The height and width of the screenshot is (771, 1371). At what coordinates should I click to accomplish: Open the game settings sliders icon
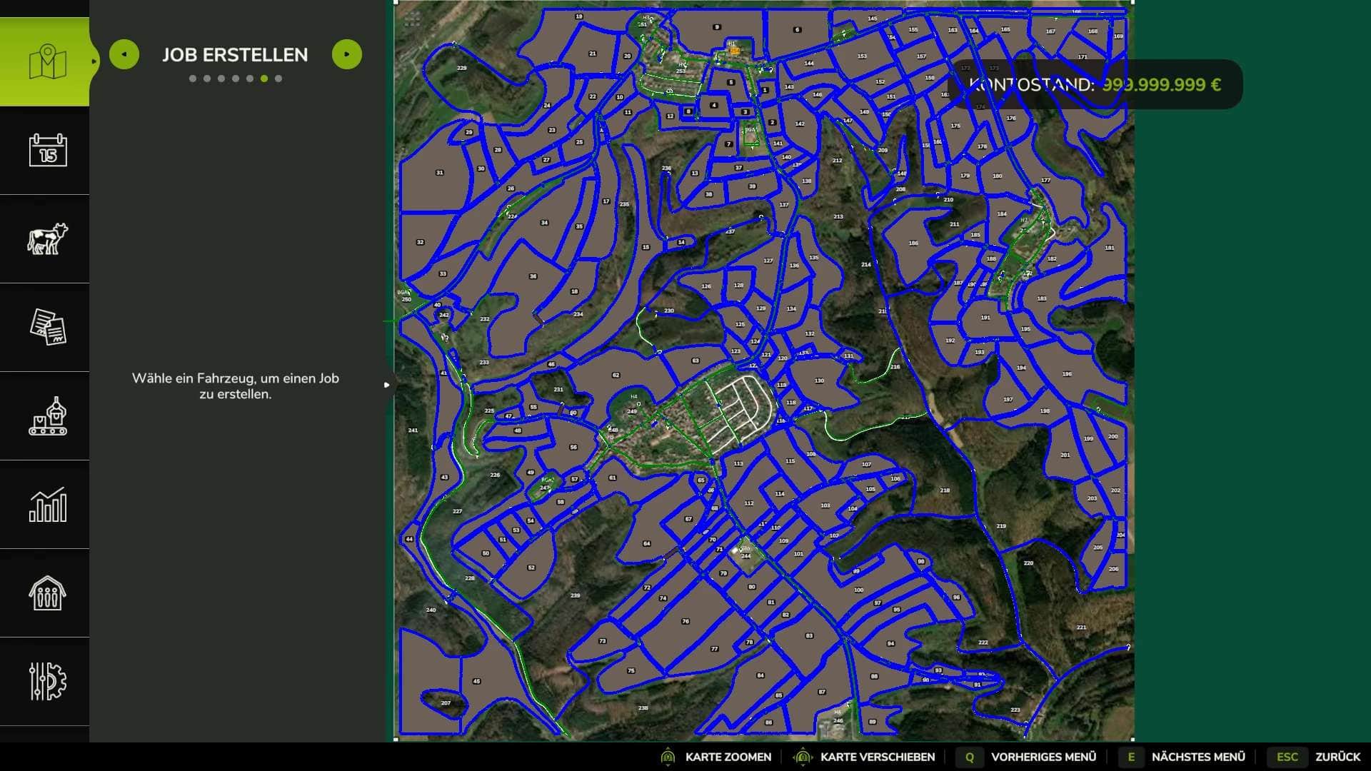click(x=47, y=682)
